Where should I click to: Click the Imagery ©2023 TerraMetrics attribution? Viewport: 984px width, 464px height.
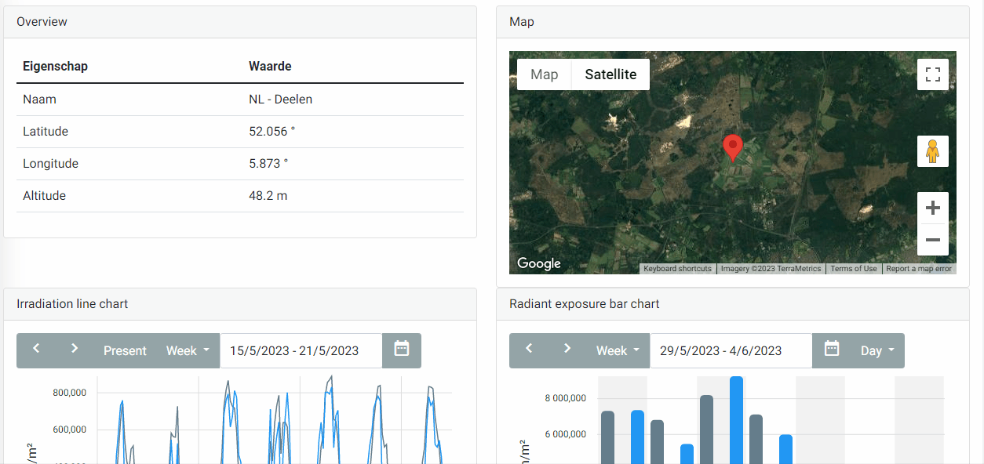click(x=771, y=269)
